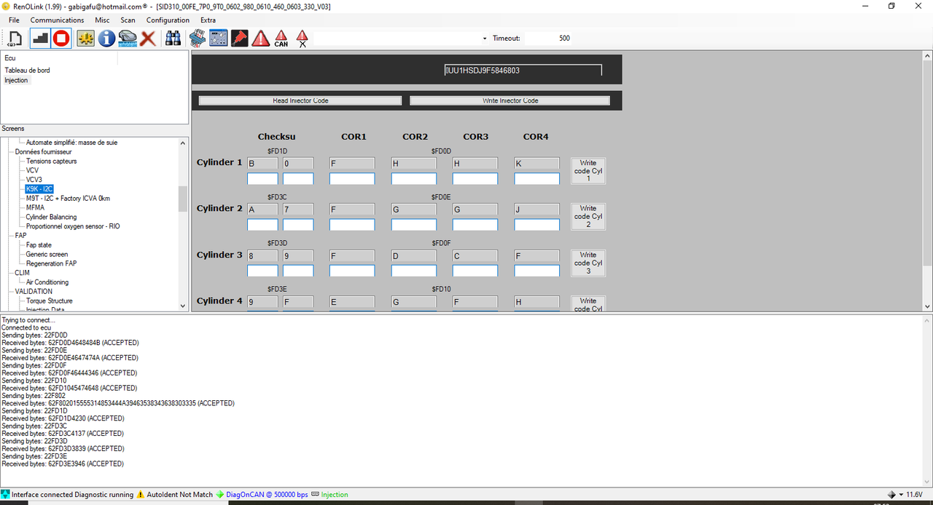
Task: Select M9T - I2C + Factory ICVA 0km
Action: [x=68, y=198]
